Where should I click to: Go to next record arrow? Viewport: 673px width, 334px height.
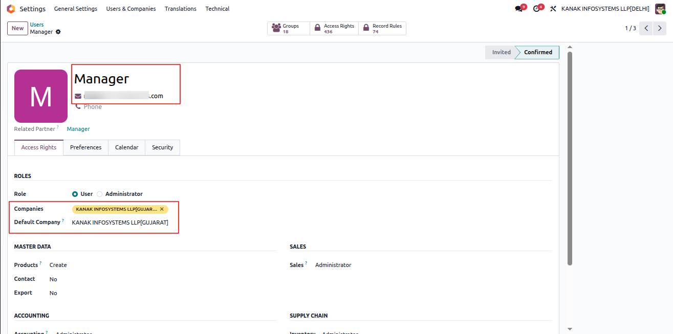click(x=660, y=28)
